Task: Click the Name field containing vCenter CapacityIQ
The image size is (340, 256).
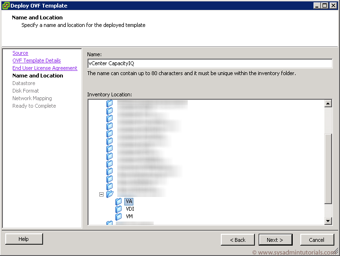Action: tap(210, 63)
